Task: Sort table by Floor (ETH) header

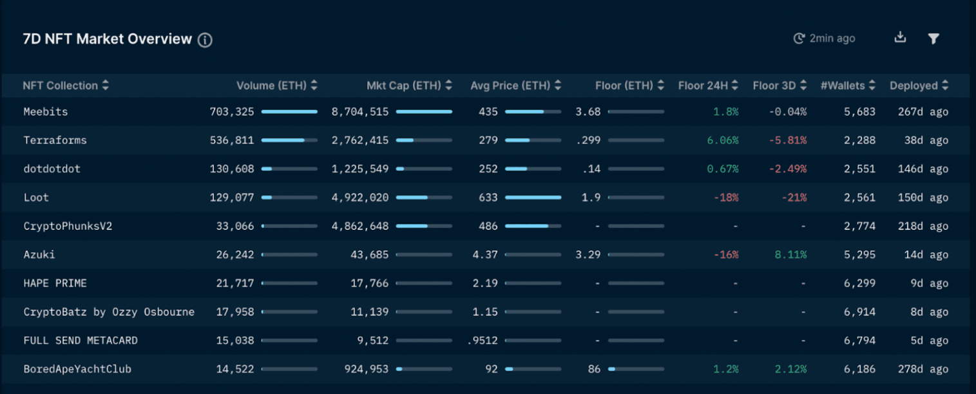Action: 660,86
